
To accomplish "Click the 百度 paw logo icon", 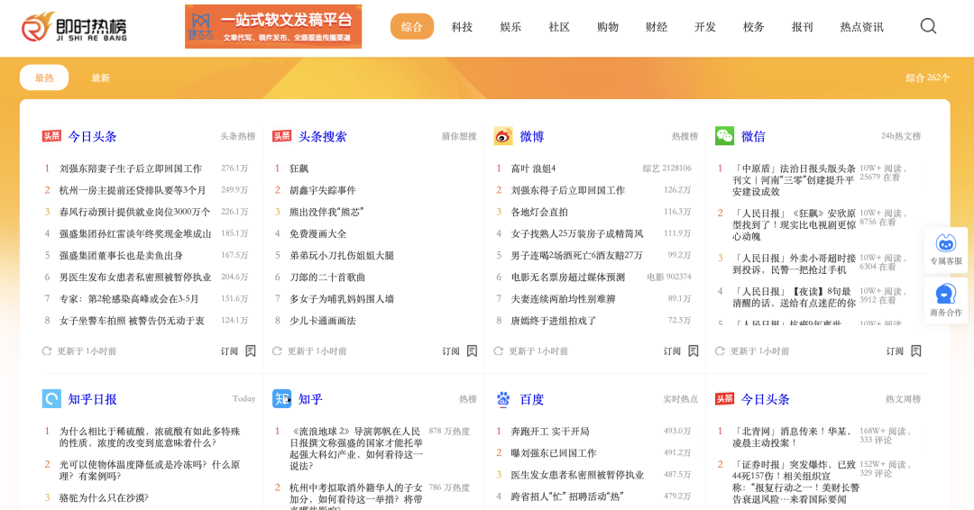I will pos(503,399).
